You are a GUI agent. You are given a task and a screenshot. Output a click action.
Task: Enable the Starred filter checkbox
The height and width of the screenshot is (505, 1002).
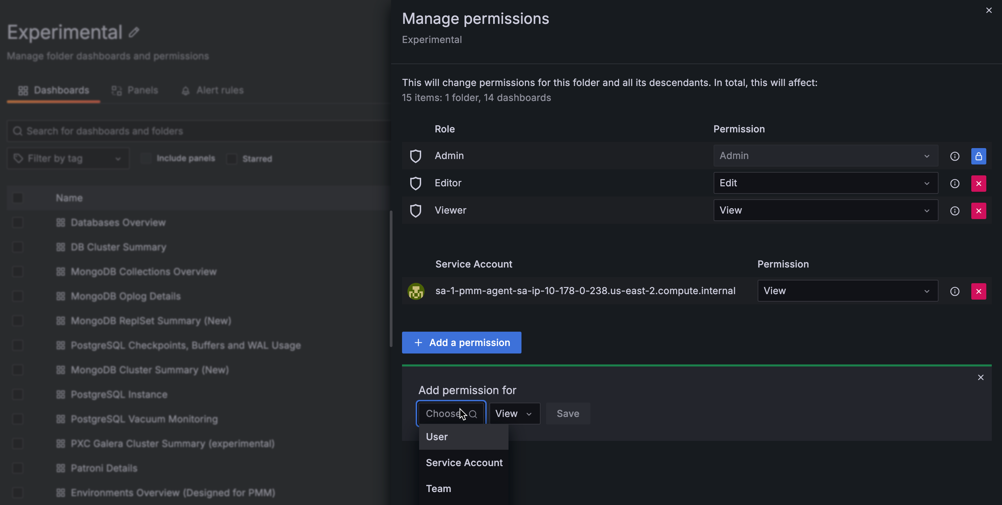tap(232, 159)
